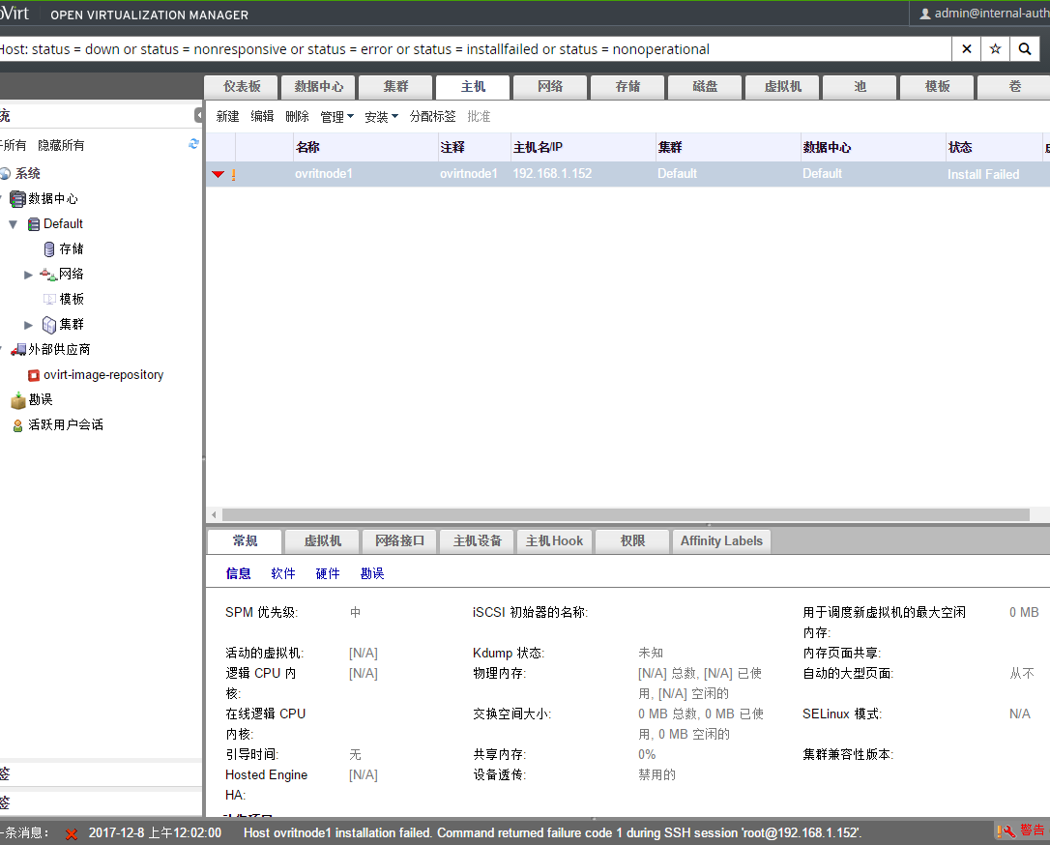Image resolution: width=1050 pixels, height=845 pixels.
Task: Expand the 集群 tree node
Action: (x=29, y=325)
